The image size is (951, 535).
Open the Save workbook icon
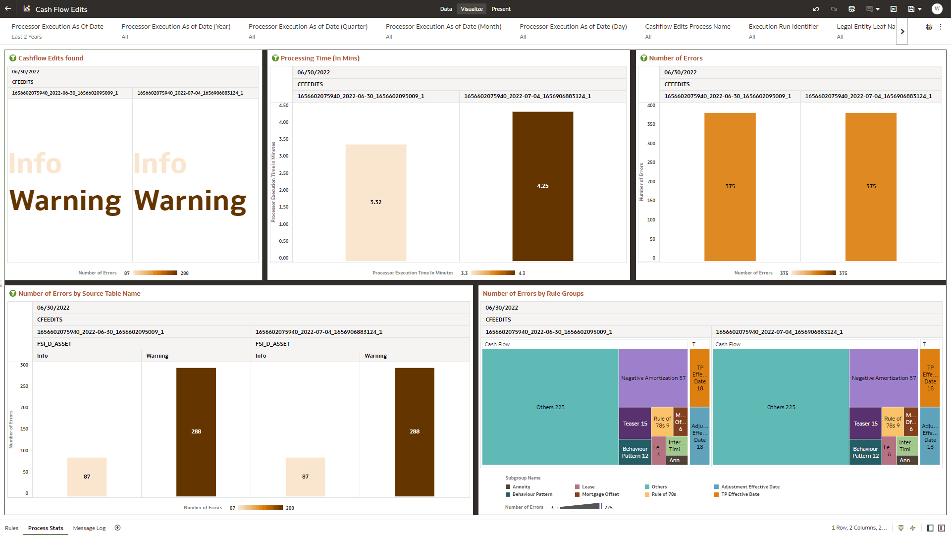[911, 9]
